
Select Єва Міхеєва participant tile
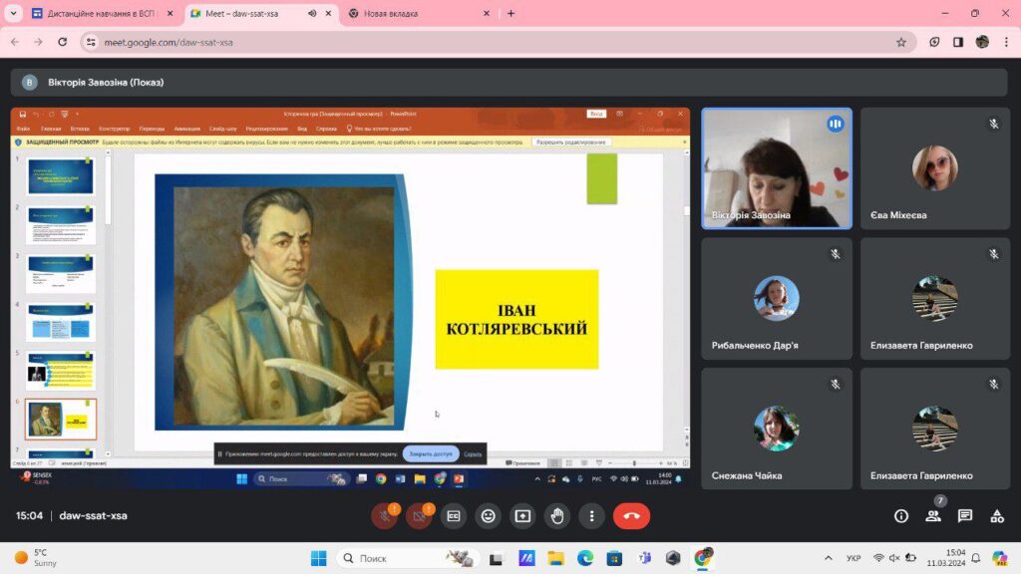935,168
